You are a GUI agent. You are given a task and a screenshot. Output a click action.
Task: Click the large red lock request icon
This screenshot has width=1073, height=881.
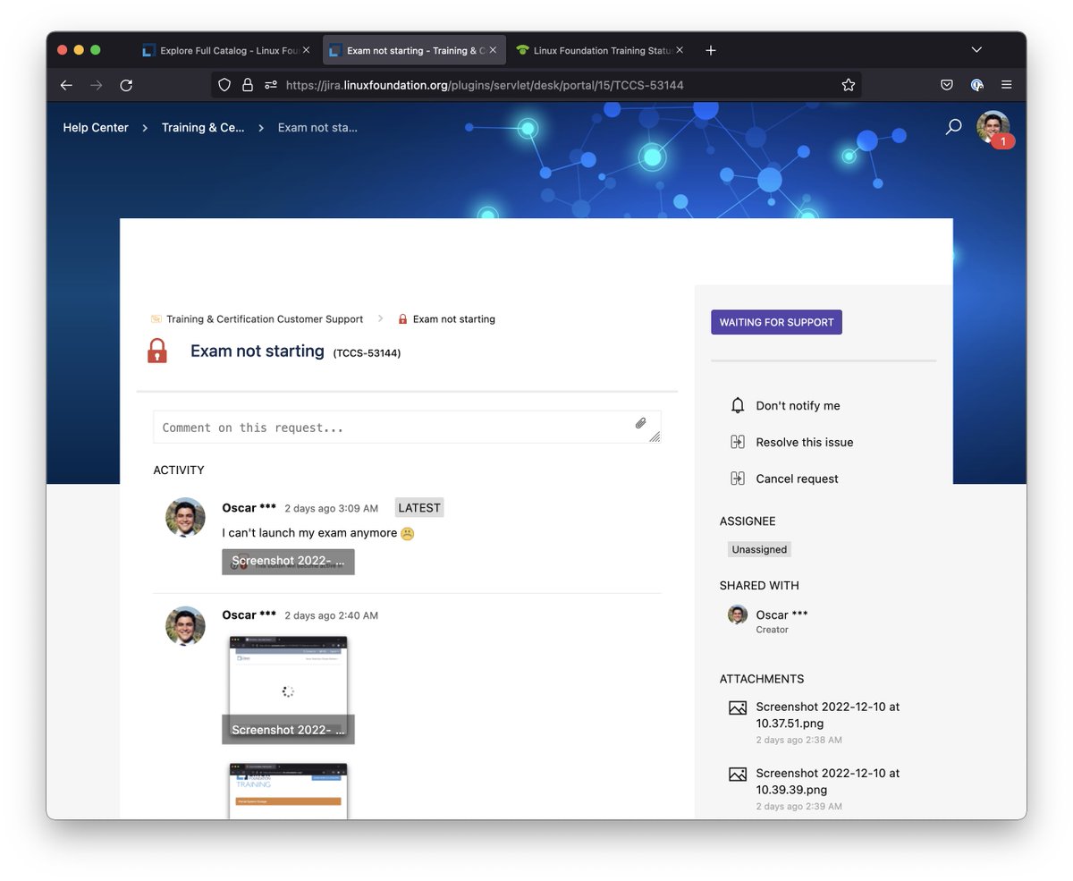click(157, 351)
